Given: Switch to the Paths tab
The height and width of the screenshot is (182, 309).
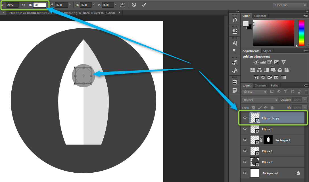Looking at the screenshot, I should (275, 85).
